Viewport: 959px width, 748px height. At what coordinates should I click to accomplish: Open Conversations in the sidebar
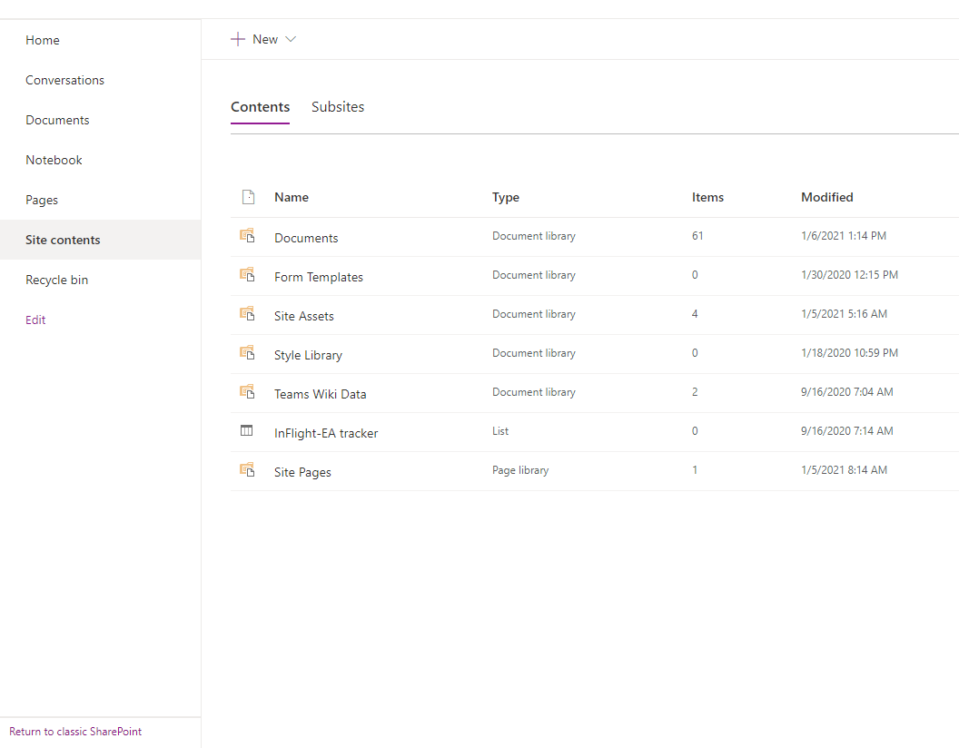click(64, 80)
